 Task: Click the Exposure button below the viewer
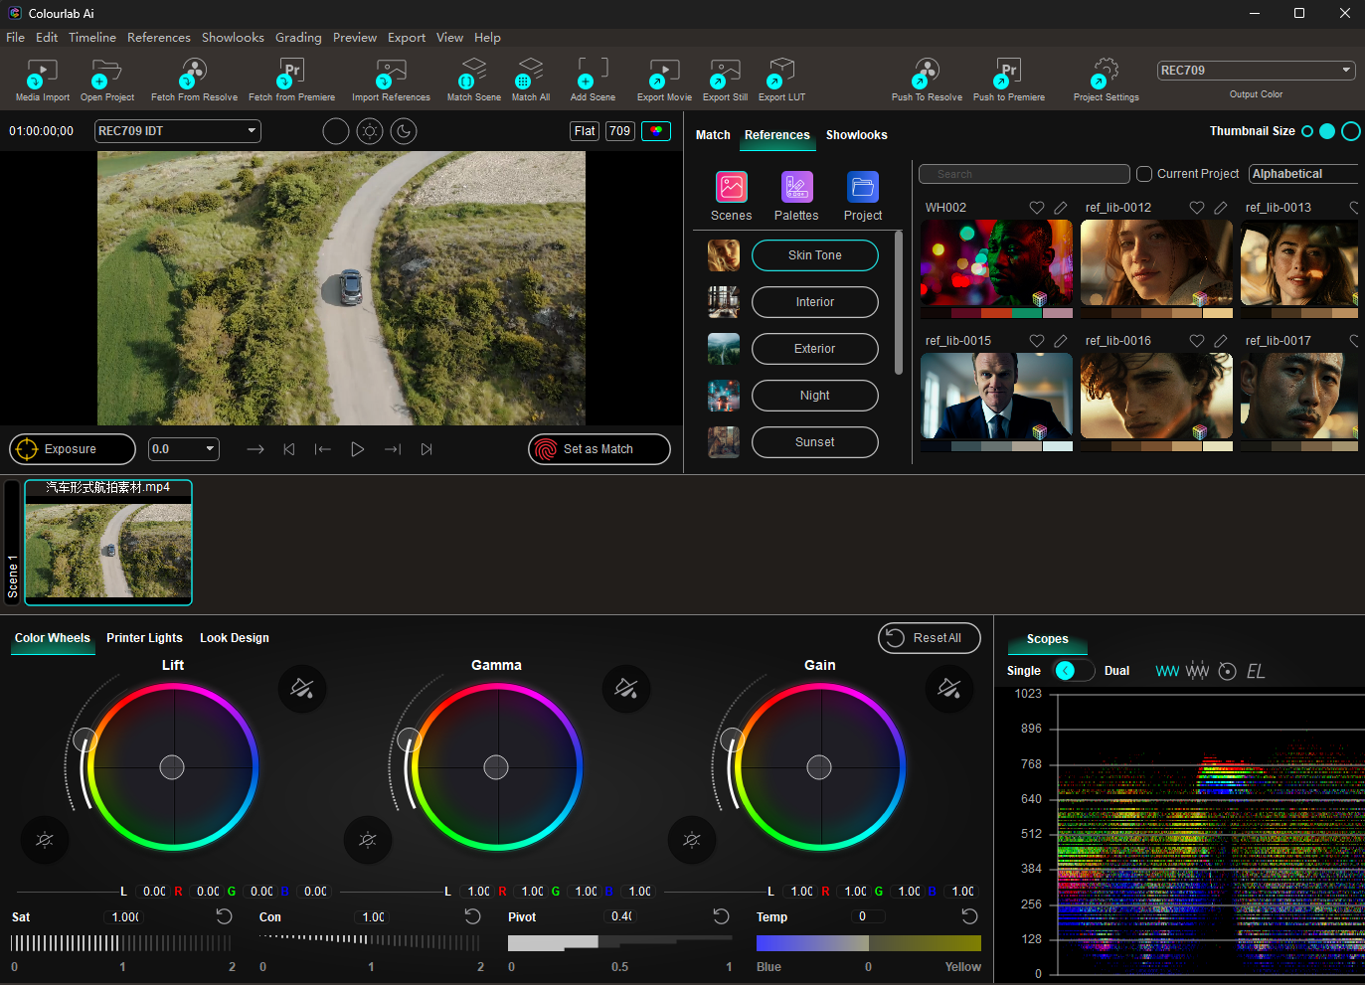pos(73,449)
